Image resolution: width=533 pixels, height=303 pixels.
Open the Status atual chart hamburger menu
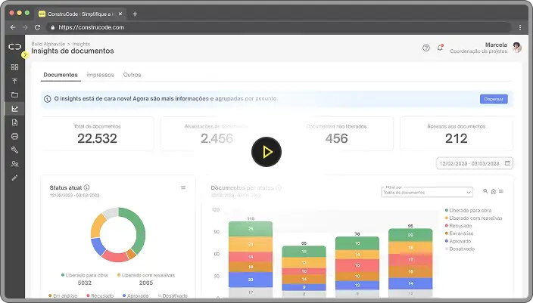click(182, 187)
